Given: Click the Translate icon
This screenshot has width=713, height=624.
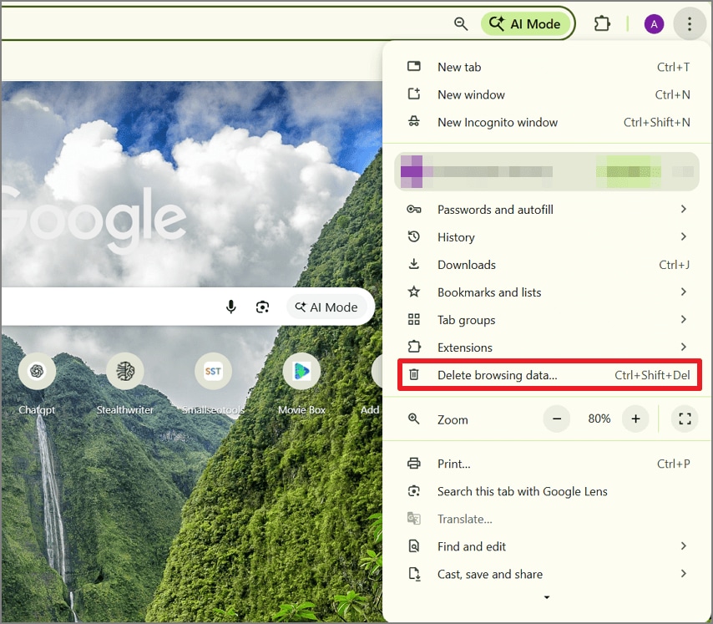Looking at the screenshot, I should point(414,519).
